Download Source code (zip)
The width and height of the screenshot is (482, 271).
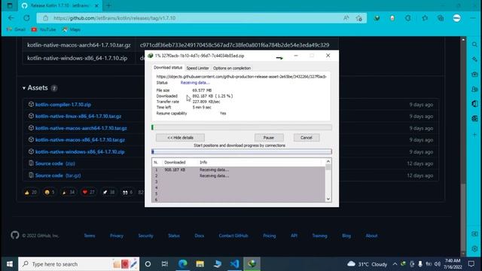click(x=55, y=163)
